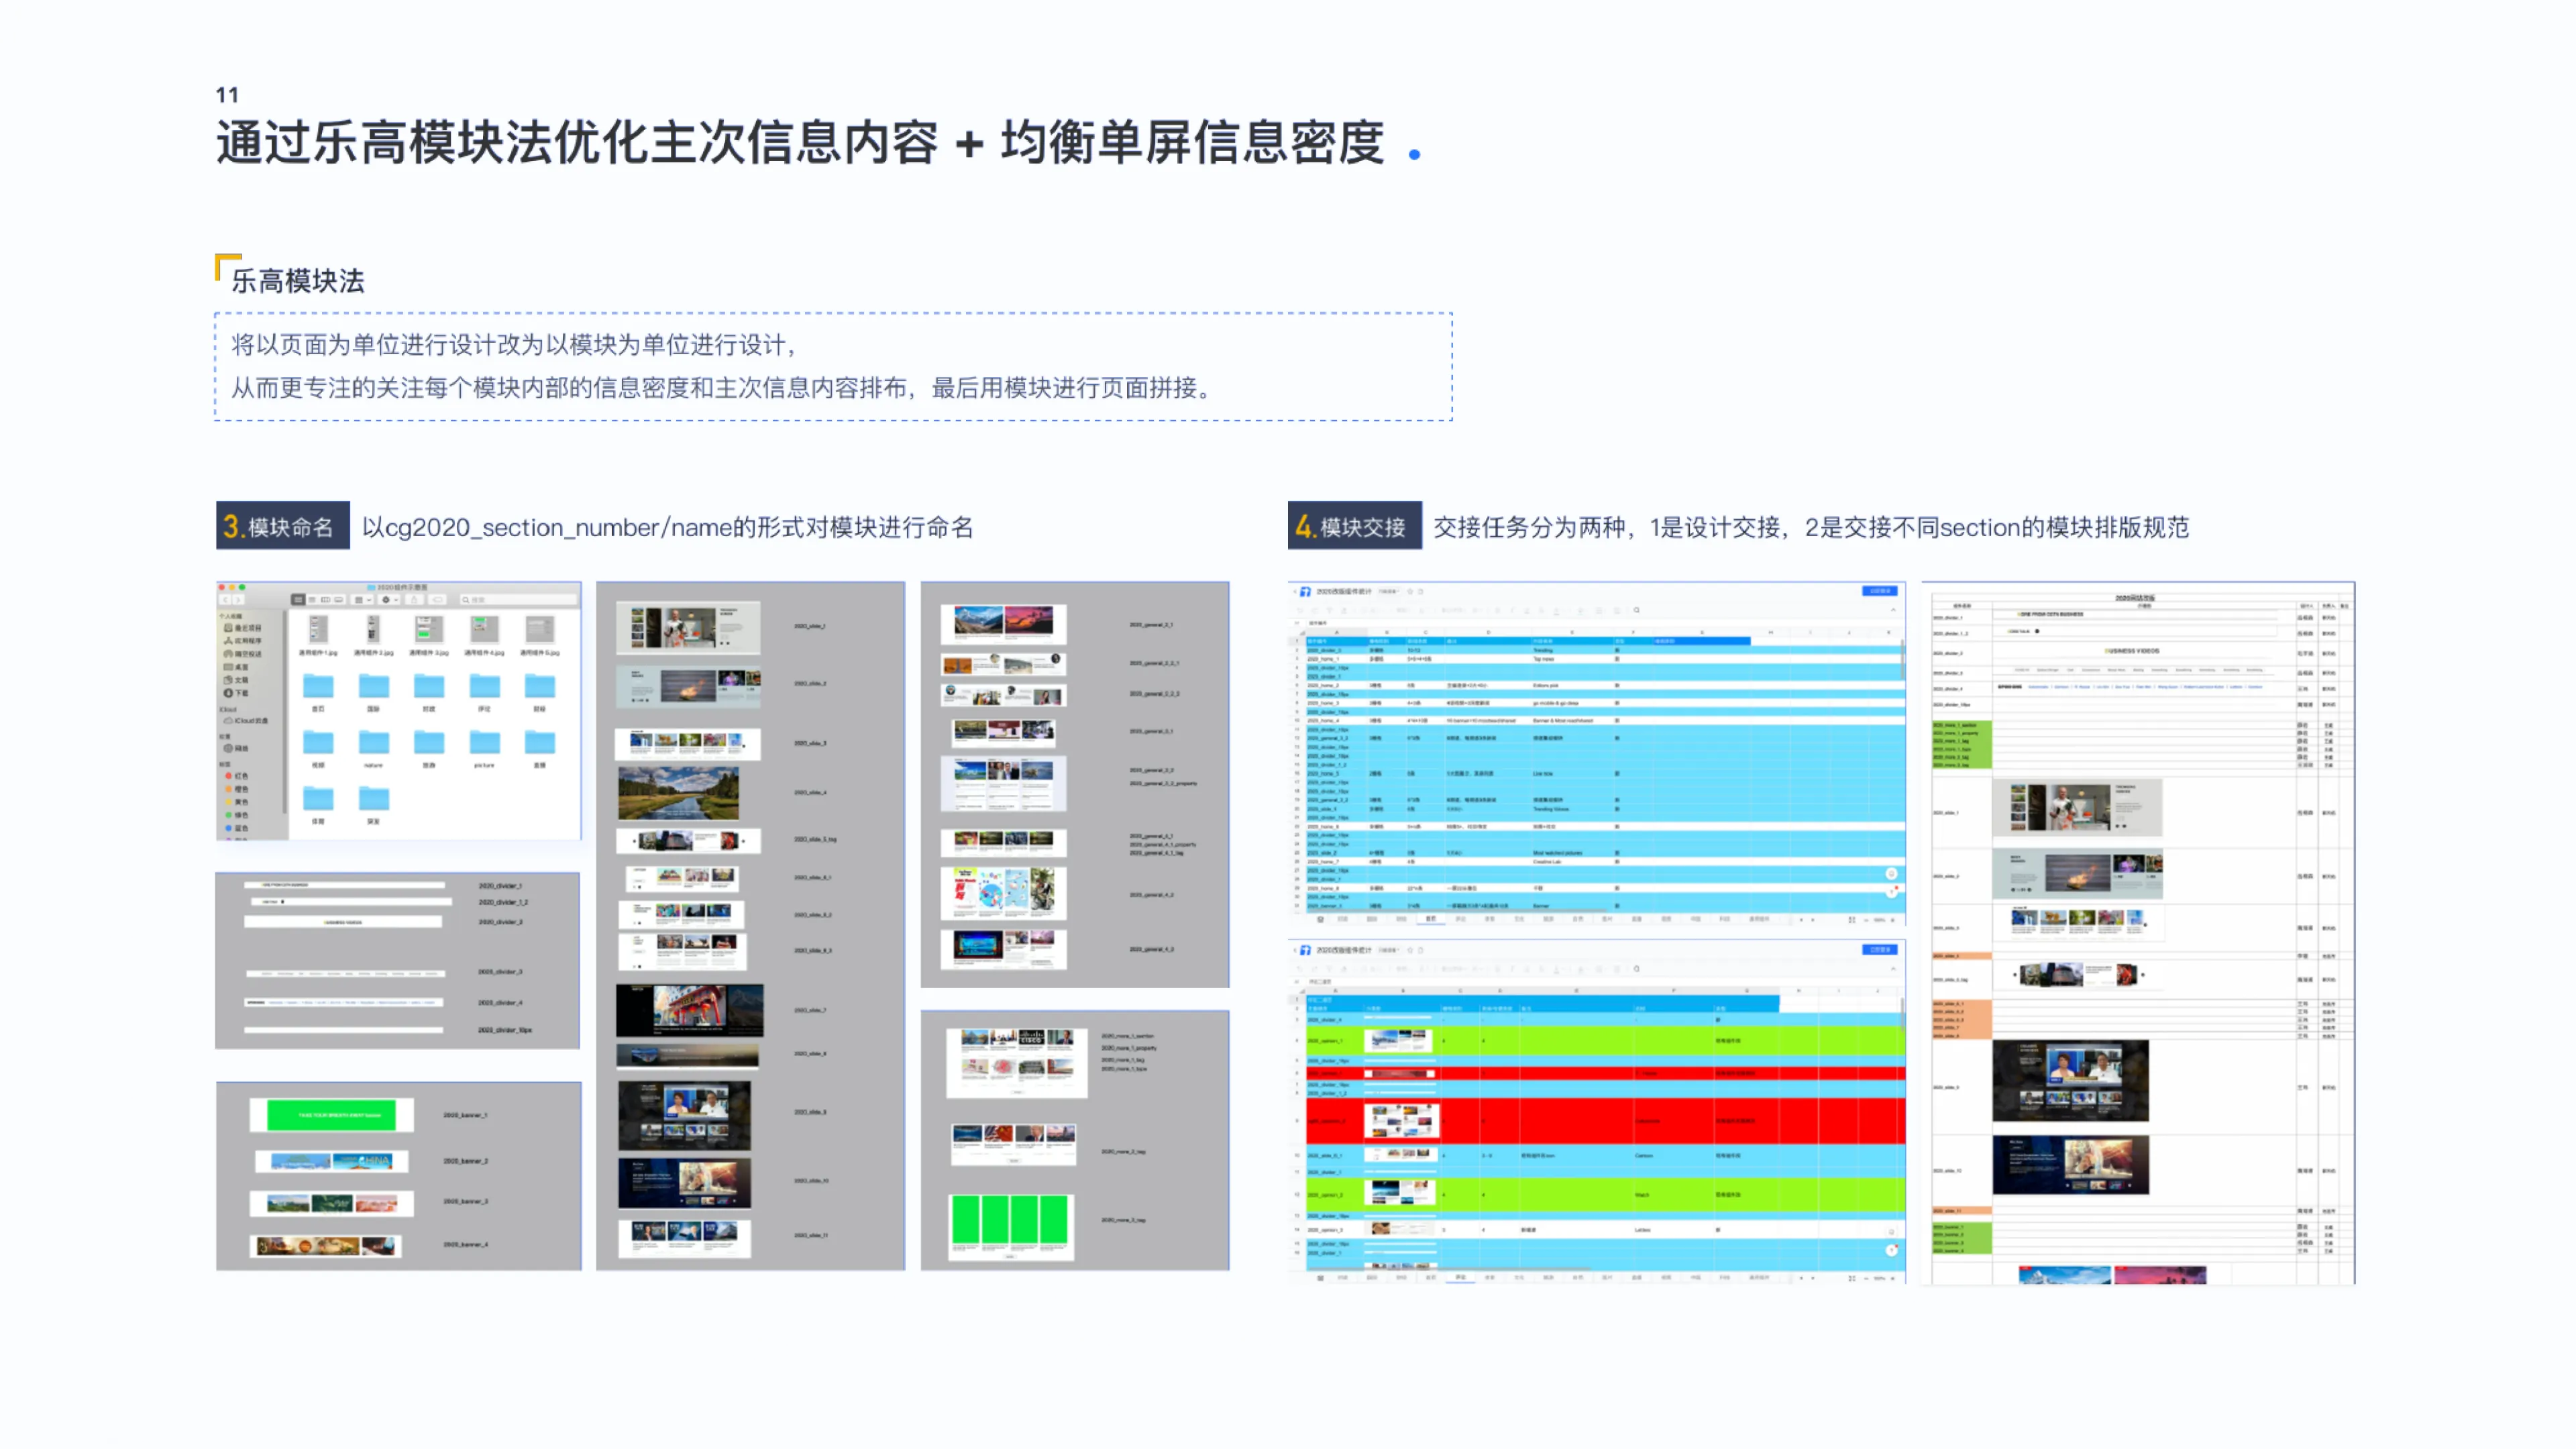Switch Finder to gallery view
The height and width of the screenshot is (1449, 2576).
tap(339, 600)
